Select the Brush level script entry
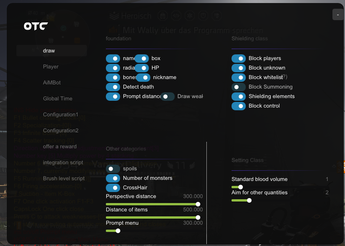Viewport: 345px width, 246px height. 64,178
